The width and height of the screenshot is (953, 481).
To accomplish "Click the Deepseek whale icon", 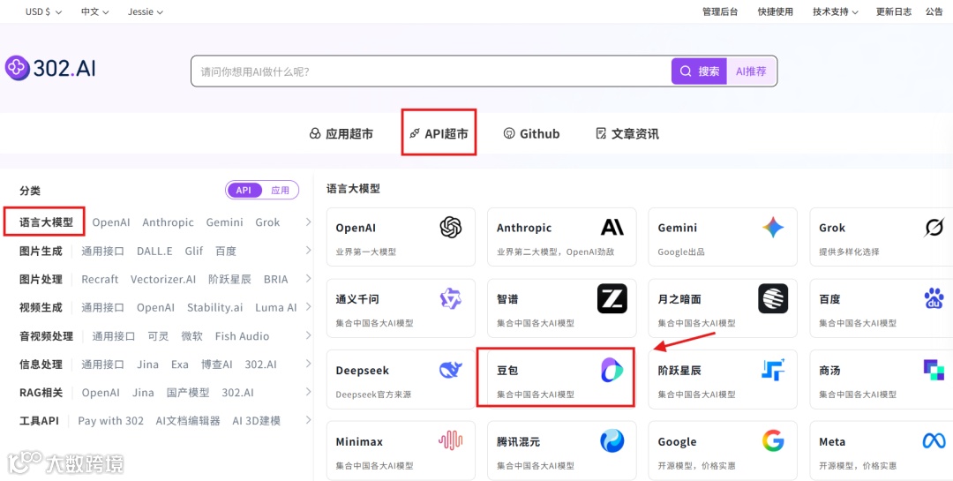I will click(x=450, y=370).
